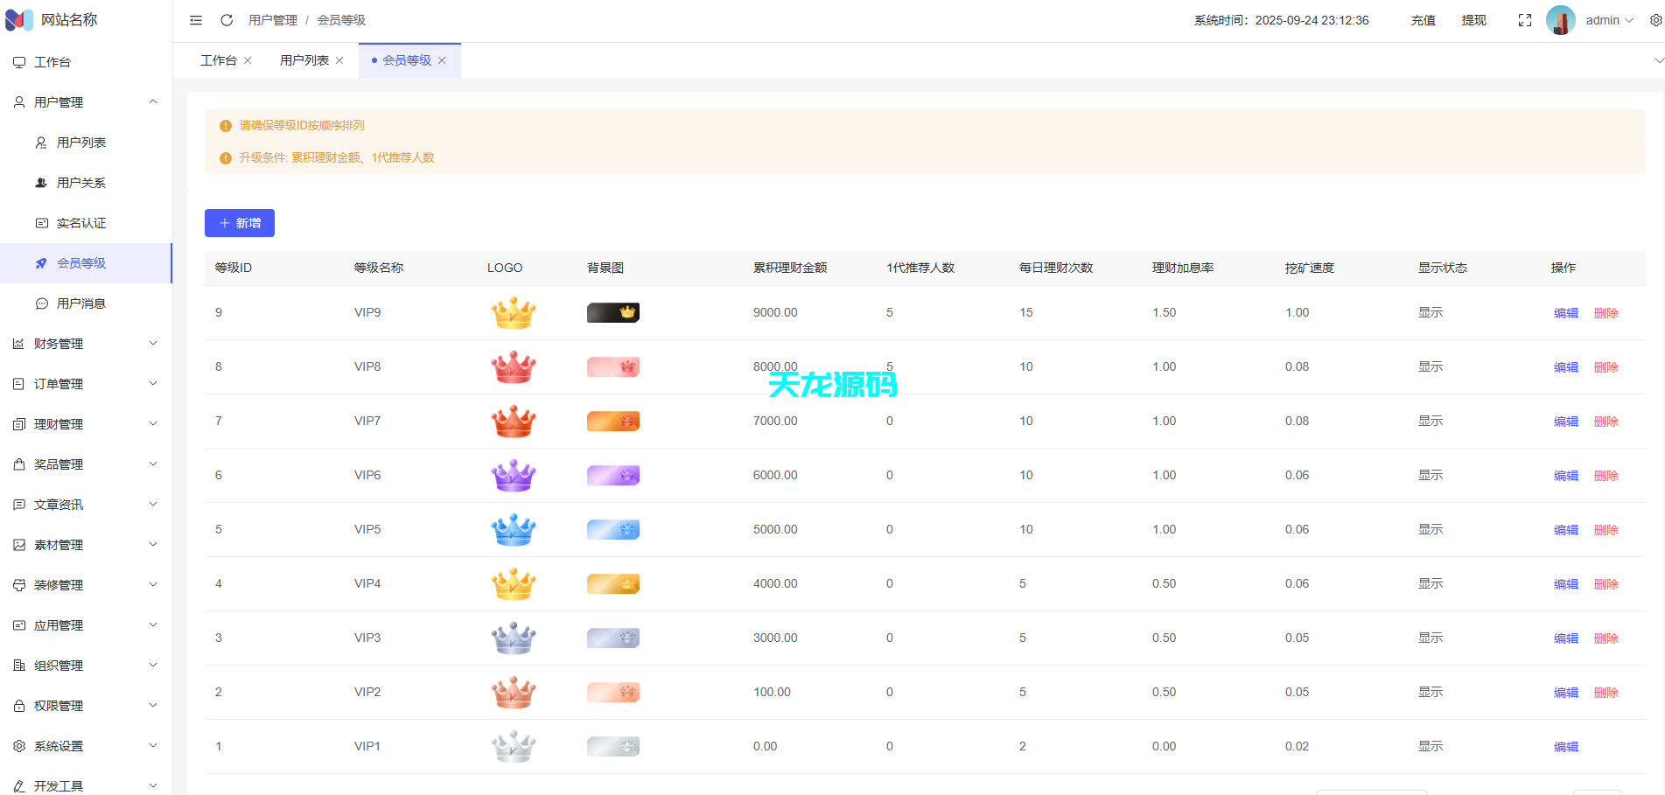The width and height of the screenshot is (1665, 795).
Task: Switch to the 用户列表 tab
Action: [x=303, y=59]
